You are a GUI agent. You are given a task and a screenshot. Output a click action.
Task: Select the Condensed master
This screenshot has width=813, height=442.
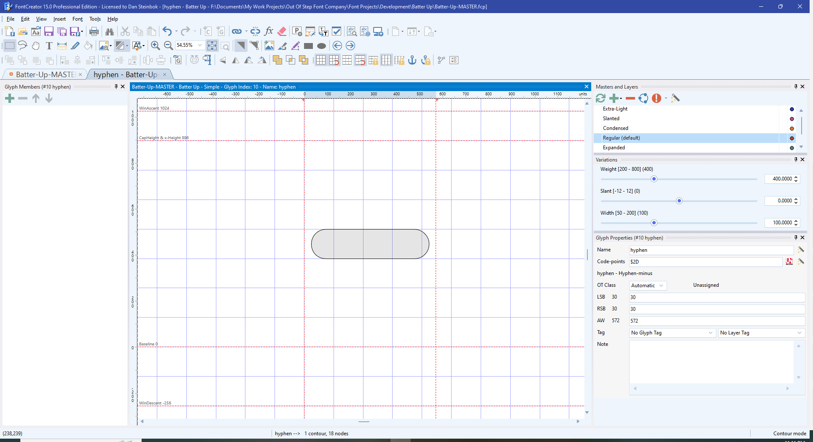pos(615,128)
